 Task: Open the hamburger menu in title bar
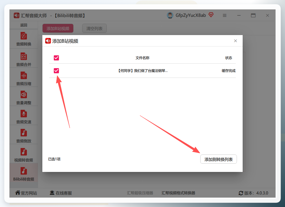(x=225, y=15)
